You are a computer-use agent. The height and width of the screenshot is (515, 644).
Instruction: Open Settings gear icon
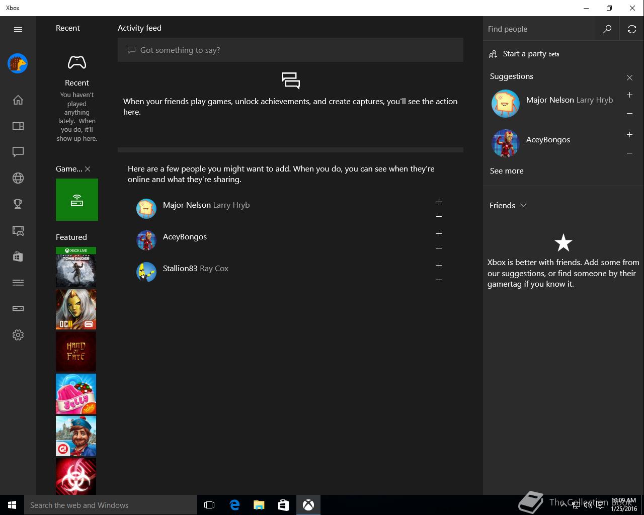point(18,335)
